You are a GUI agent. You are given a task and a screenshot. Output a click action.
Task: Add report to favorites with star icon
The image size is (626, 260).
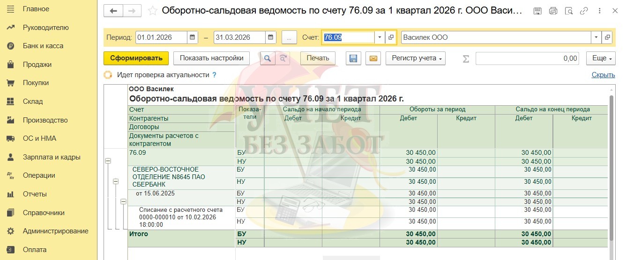(152, 11)
